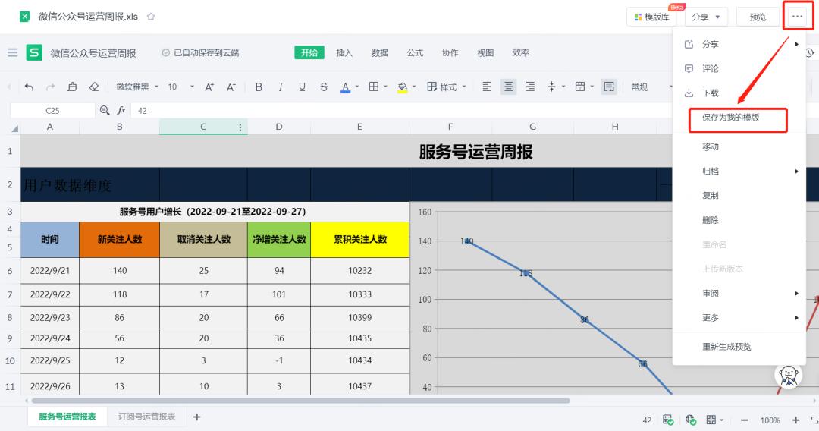Viewport: 819px width, 431px height.
Task: Click the vertical alignment icon
Action: pyautogui.click(x=551, y=87)
